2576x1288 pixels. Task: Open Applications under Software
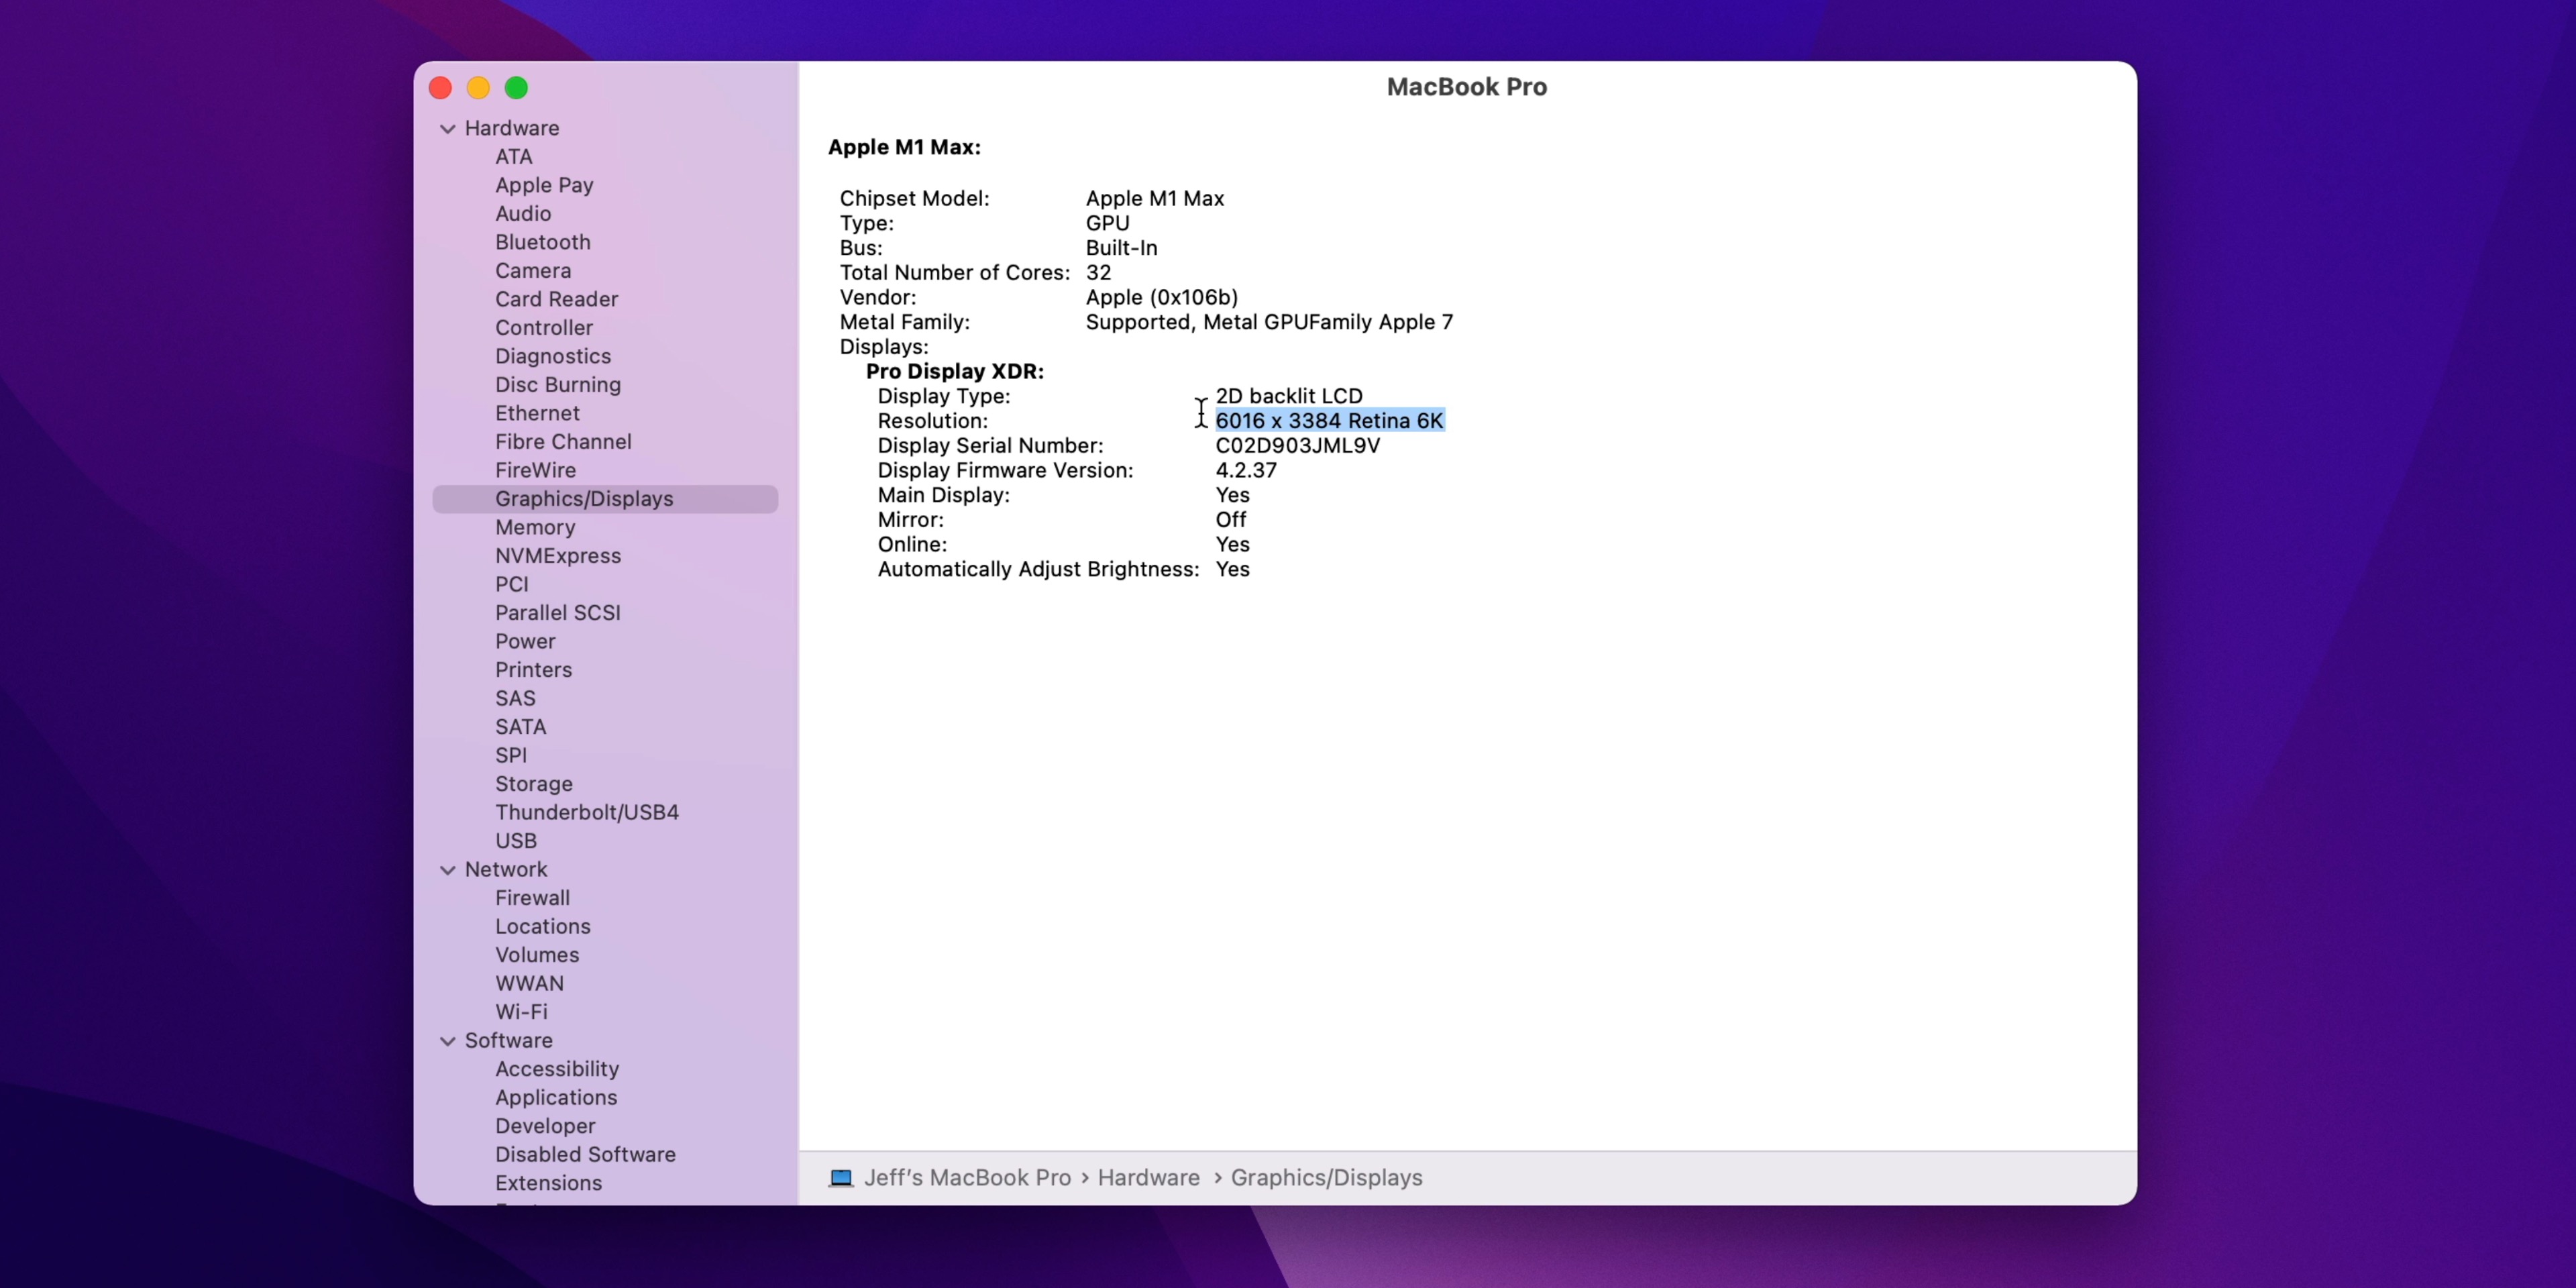click(x=555, y=1097)
